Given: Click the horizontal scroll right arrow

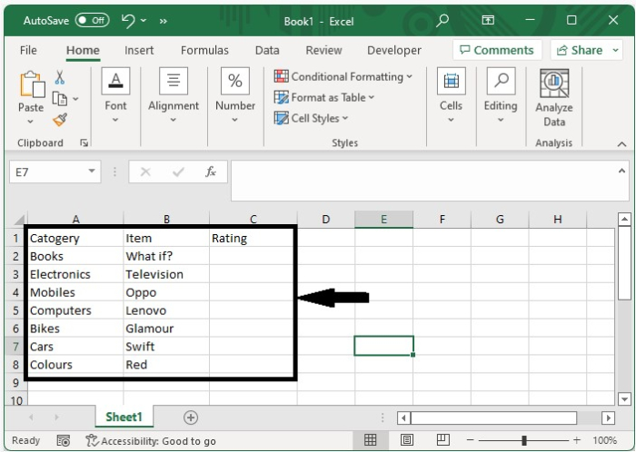Looking at the screenshot, I should (x=608, y=418).
